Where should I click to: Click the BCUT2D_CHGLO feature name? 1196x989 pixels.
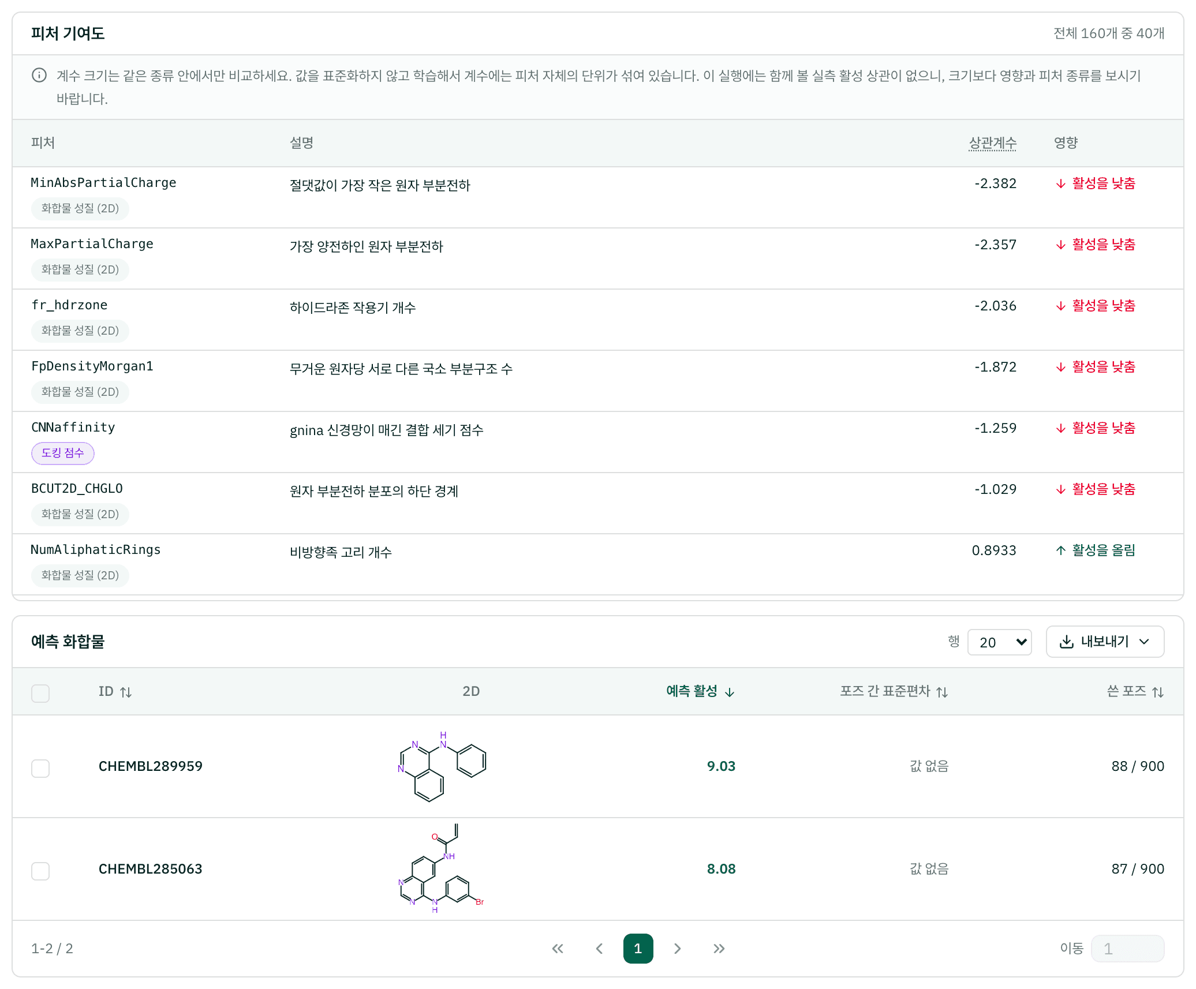point(77,489)
